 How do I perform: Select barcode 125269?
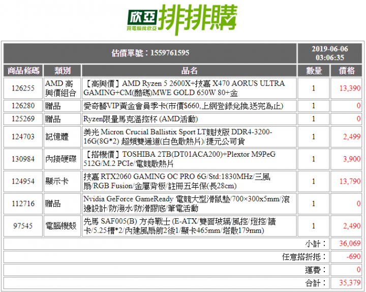pos(23,119)
